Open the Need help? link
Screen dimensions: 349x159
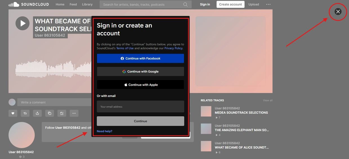point(104,131)
